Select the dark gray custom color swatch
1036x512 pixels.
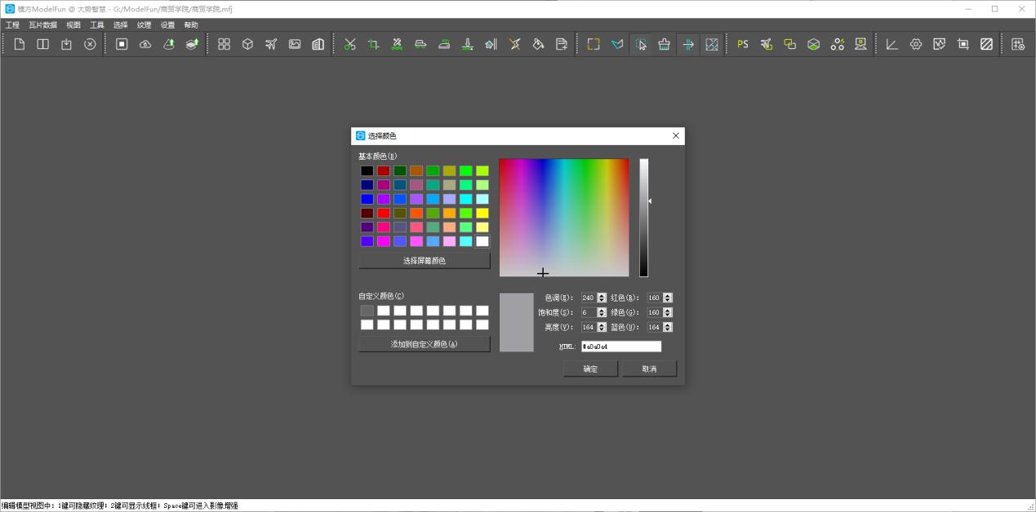pos(367,311)
